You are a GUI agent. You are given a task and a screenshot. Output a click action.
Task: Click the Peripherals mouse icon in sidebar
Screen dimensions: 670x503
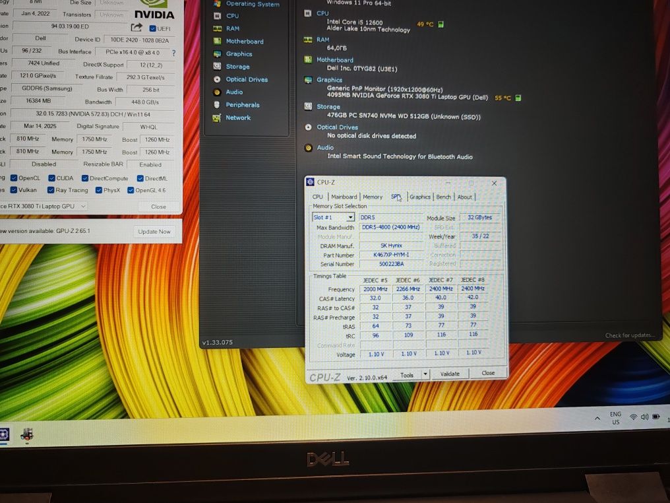(x=217, y=105)
